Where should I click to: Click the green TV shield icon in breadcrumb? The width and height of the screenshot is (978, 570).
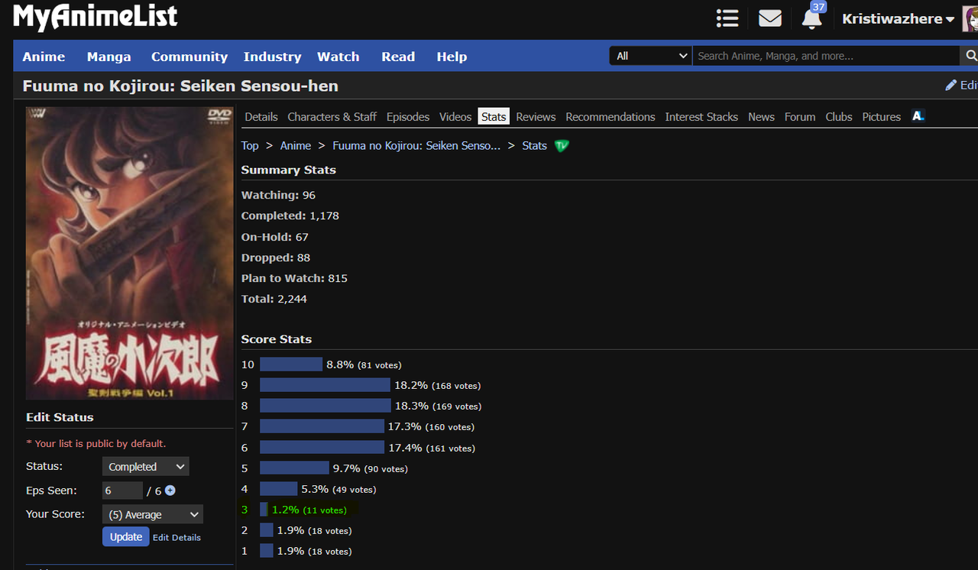(562, 145)
